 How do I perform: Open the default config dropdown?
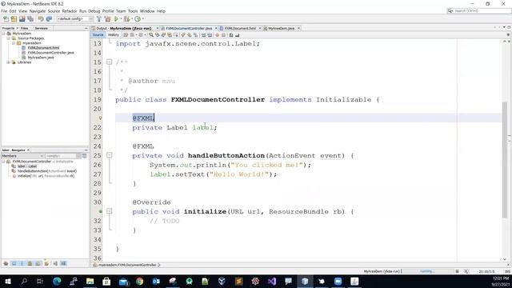[75, 19]
